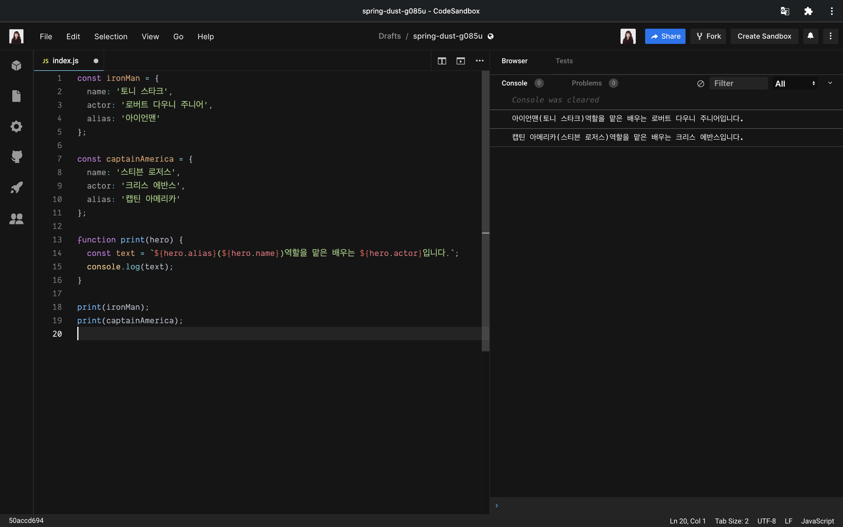Click the 아이언맨 console output line

point(666,119)
